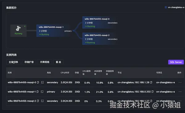Open the 升降规格 action
This screenshot has height=113, width=185.
pos(45,62)
